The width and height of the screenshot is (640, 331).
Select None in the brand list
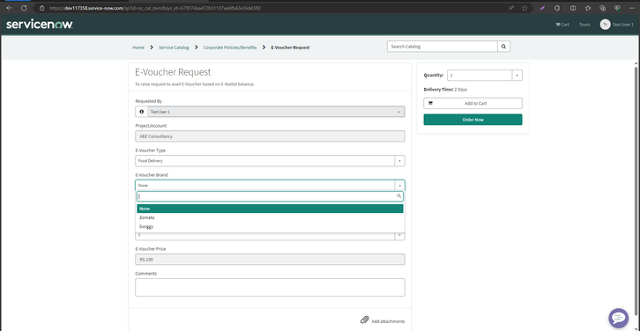pos(270,209)
